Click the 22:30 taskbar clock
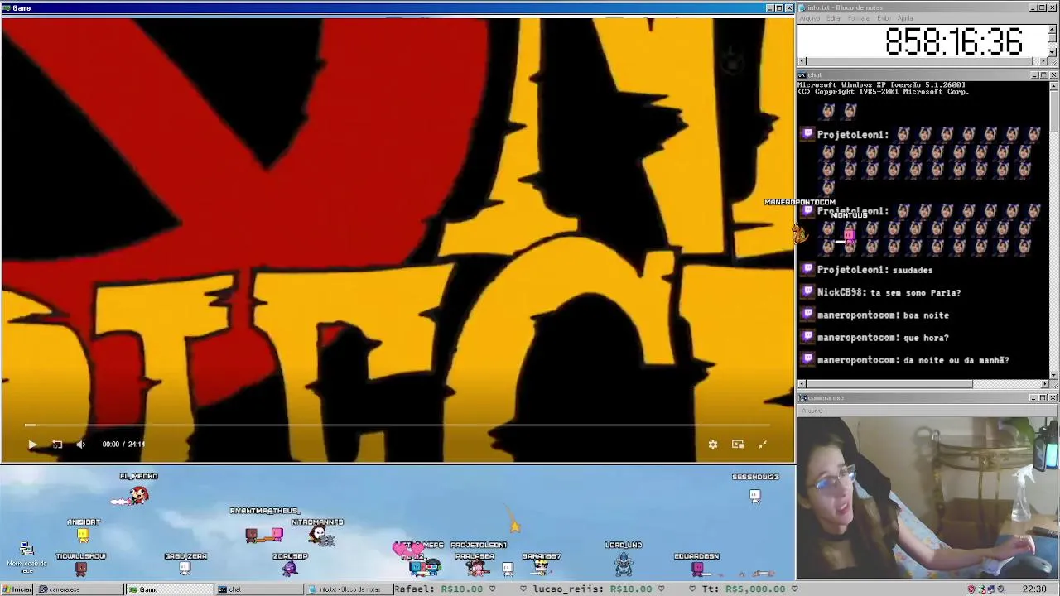Viewport: 1060px width, 596px height. click(x=1034, y=589)
